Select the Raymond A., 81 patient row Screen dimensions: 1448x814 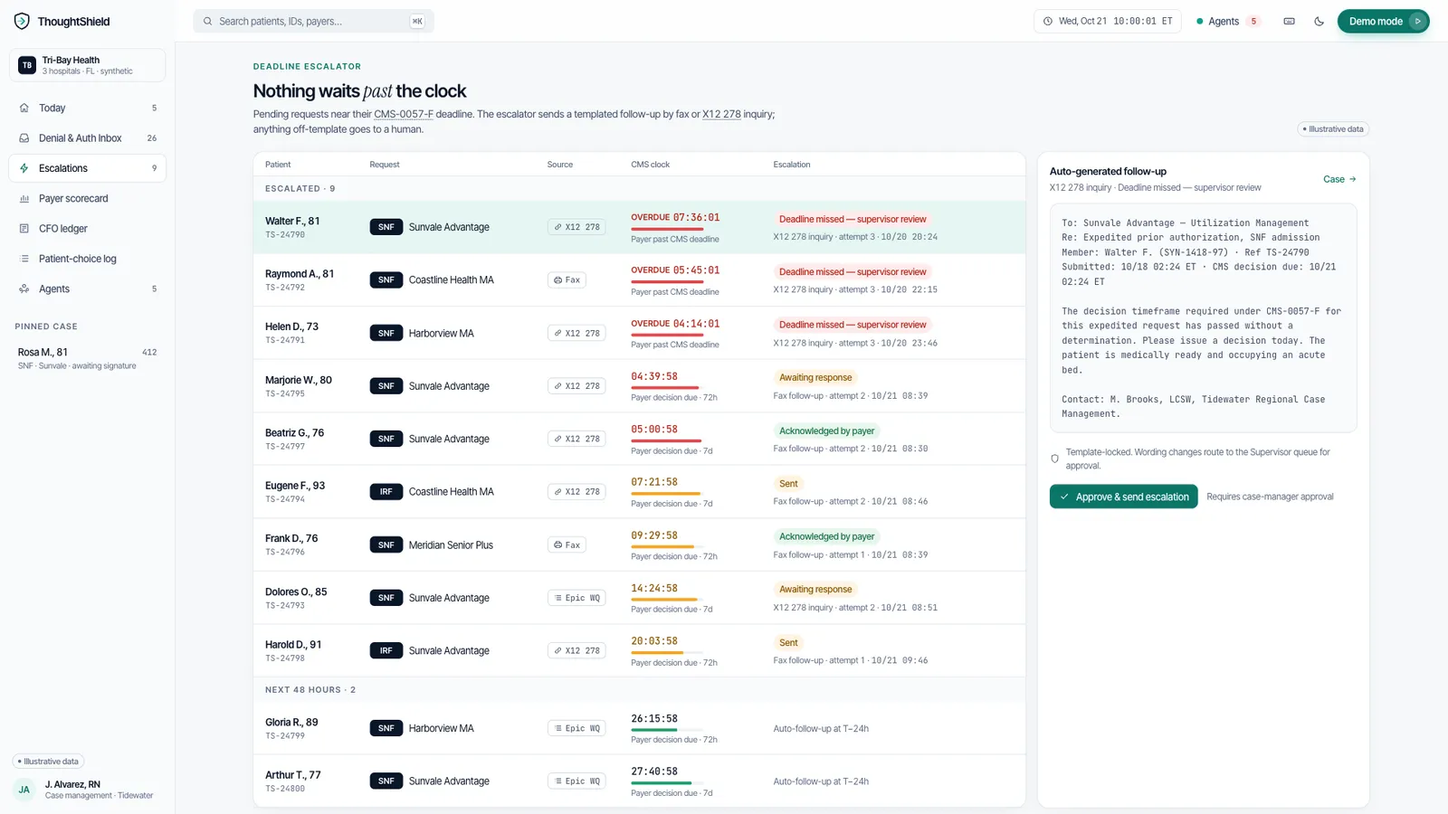coord(639,280)
